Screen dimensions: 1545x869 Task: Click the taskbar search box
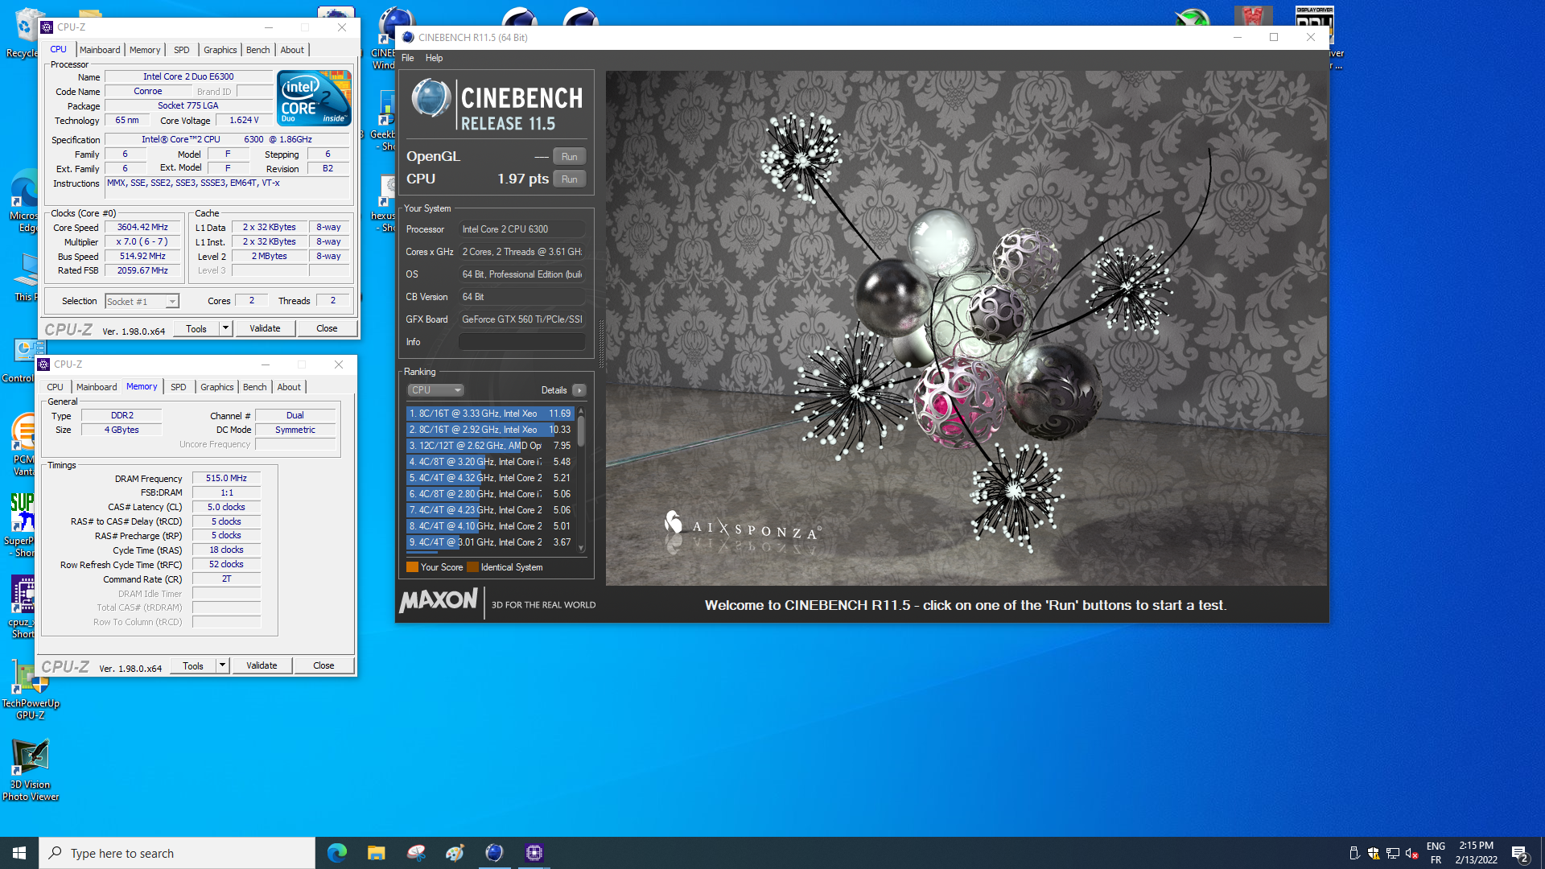point(177,853)
